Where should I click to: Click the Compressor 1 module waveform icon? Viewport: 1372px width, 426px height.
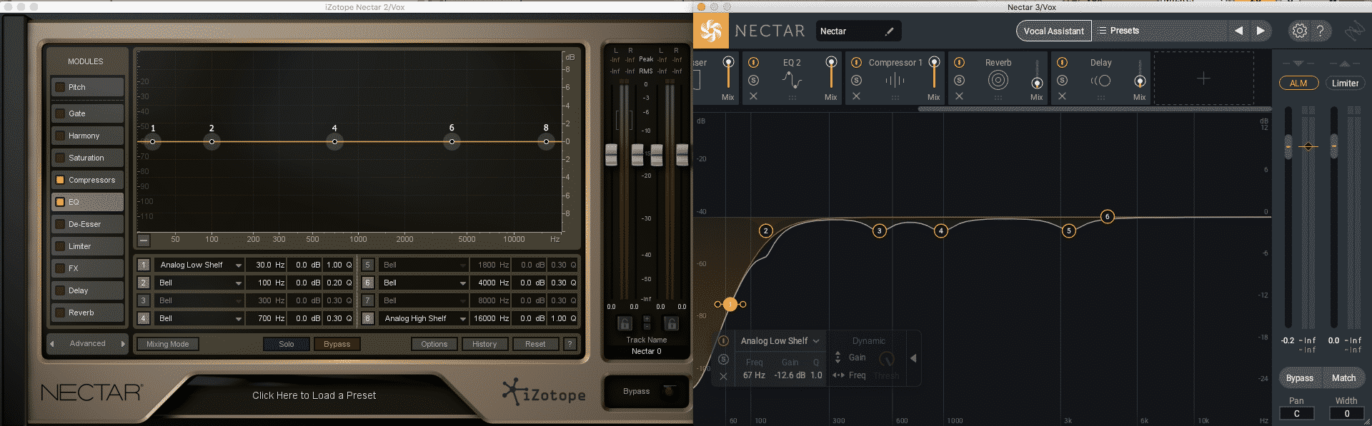coord(895,80)
